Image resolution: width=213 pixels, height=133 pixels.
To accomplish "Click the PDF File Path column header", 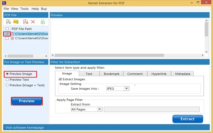I will pyautogui.click(x=22, y=29).
